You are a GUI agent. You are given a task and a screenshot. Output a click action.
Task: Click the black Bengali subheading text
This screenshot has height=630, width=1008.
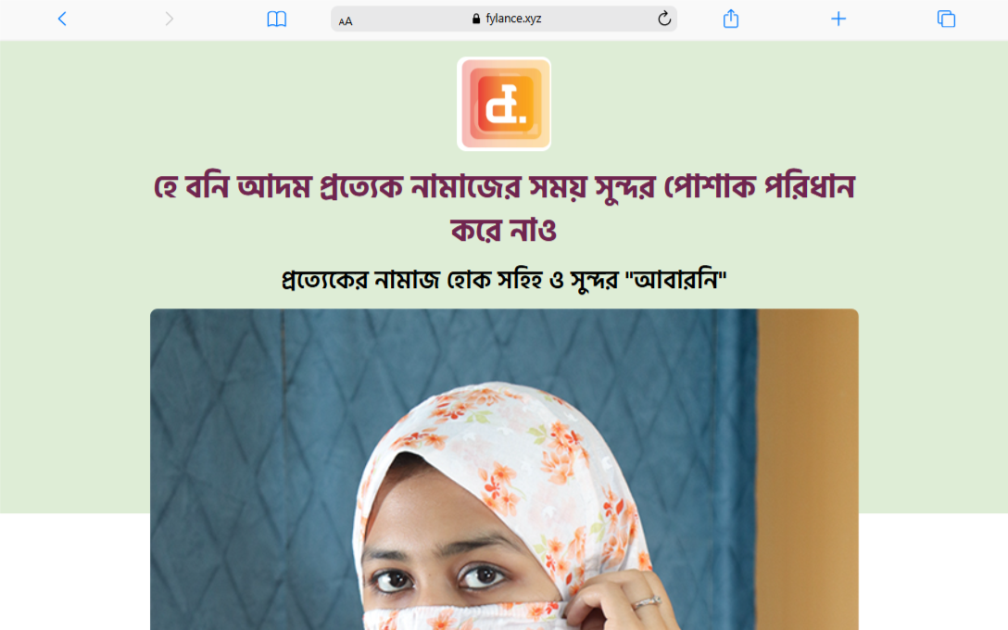504,280
